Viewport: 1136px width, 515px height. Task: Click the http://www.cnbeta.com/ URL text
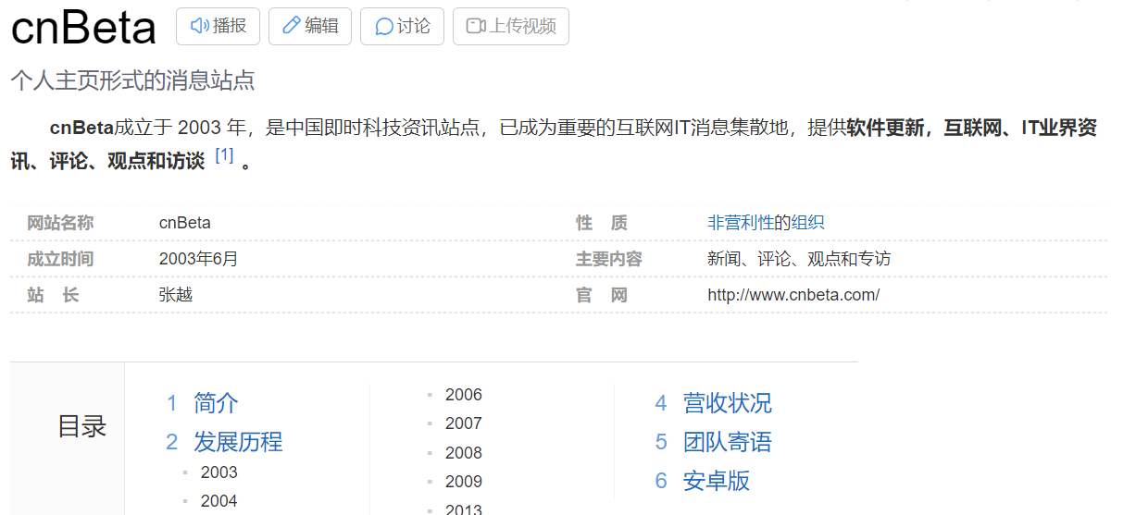pos(793,295)
